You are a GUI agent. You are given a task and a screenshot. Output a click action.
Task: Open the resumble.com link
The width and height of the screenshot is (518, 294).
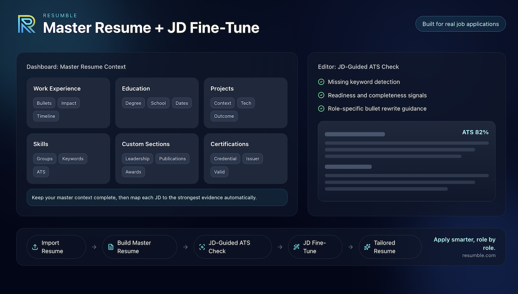pyautogui.click(x=479, y=255)
